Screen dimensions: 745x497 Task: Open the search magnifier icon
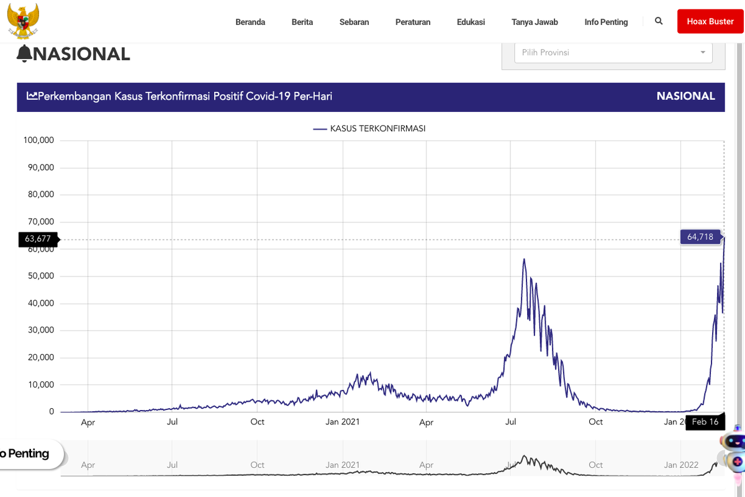pyautogui.click(x=659, y=21)
